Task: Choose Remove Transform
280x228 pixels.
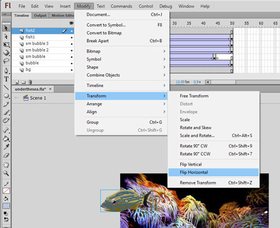Action: coord(213,183)
